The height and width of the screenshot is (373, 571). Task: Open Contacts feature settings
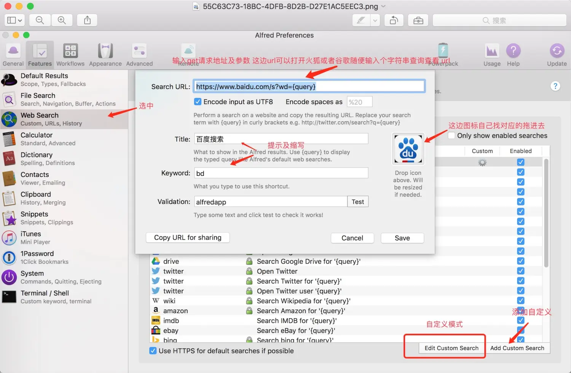coord(64,179)
